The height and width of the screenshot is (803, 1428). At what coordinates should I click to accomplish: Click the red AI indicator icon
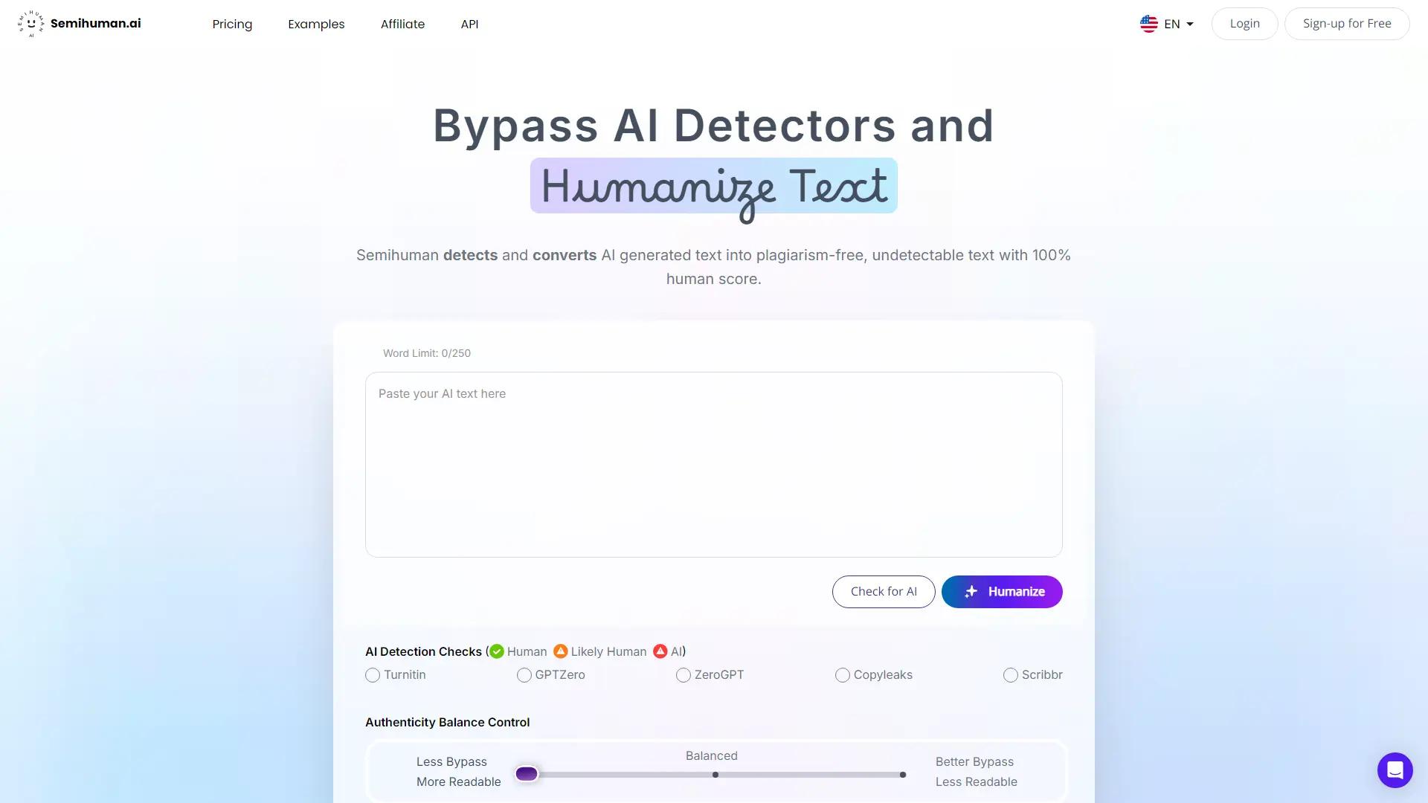[x=660, y=651]
